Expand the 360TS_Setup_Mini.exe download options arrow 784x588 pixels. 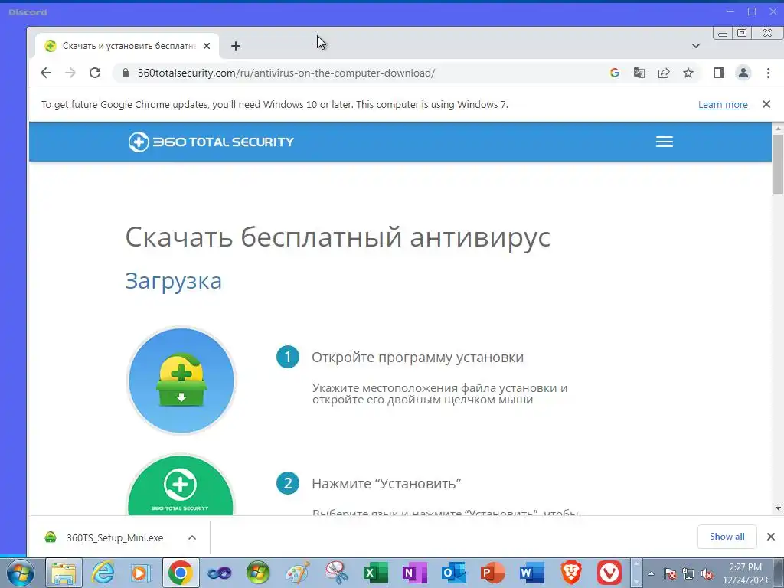point(192,538)
